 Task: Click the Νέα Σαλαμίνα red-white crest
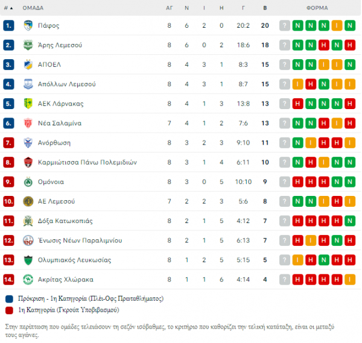pos(28,123)
